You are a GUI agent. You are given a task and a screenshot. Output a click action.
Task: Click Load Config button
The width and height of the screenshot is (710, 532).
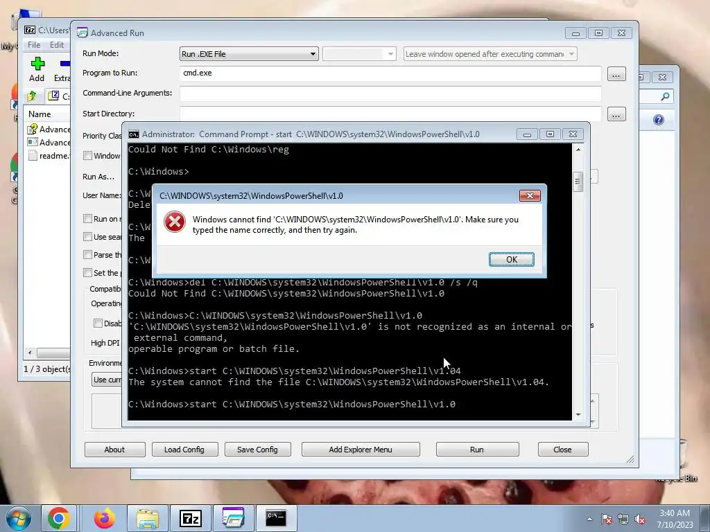coord(184,449)
